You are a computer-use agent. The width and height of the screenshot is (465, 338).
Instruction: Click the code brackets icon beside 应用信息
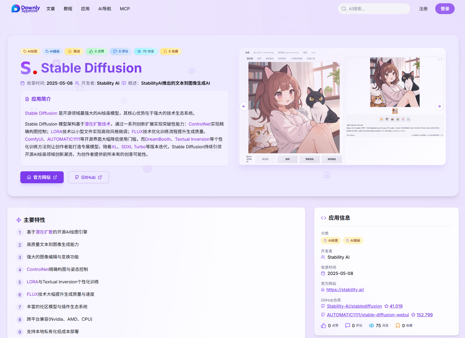pyautogui.click(x=324, y=218)
